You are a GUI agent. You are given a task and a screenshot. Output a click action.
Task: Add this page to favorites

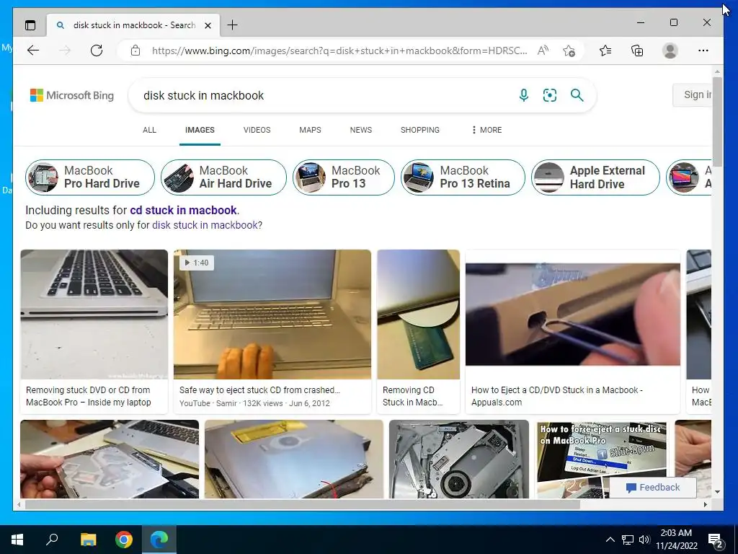pyautogui.click(x=569, y=50)
